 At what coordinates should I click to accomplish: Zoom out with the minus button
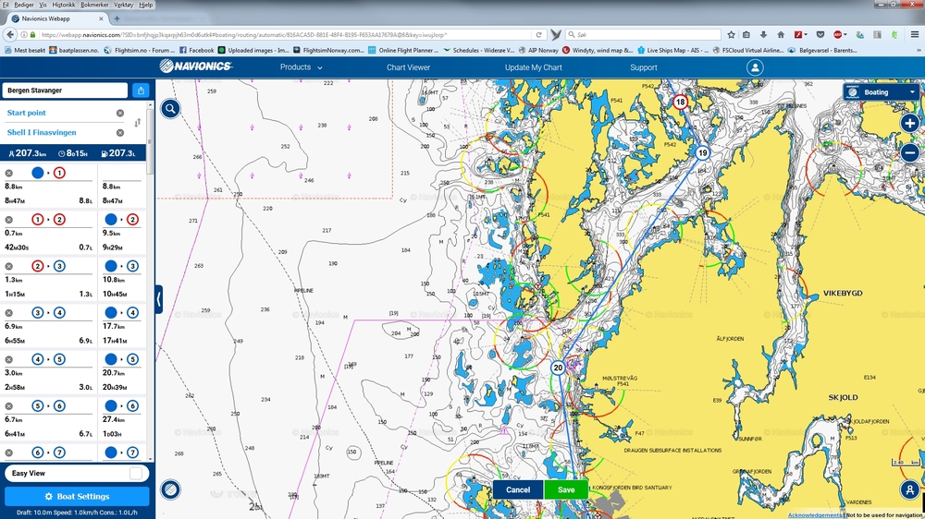[909, 152]
